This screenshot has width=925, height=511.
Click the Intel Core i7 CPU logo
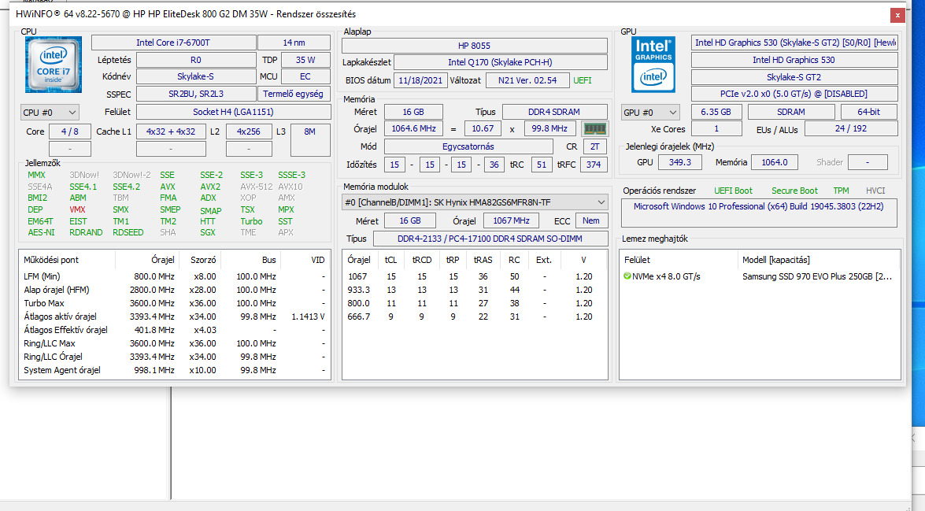53,65
